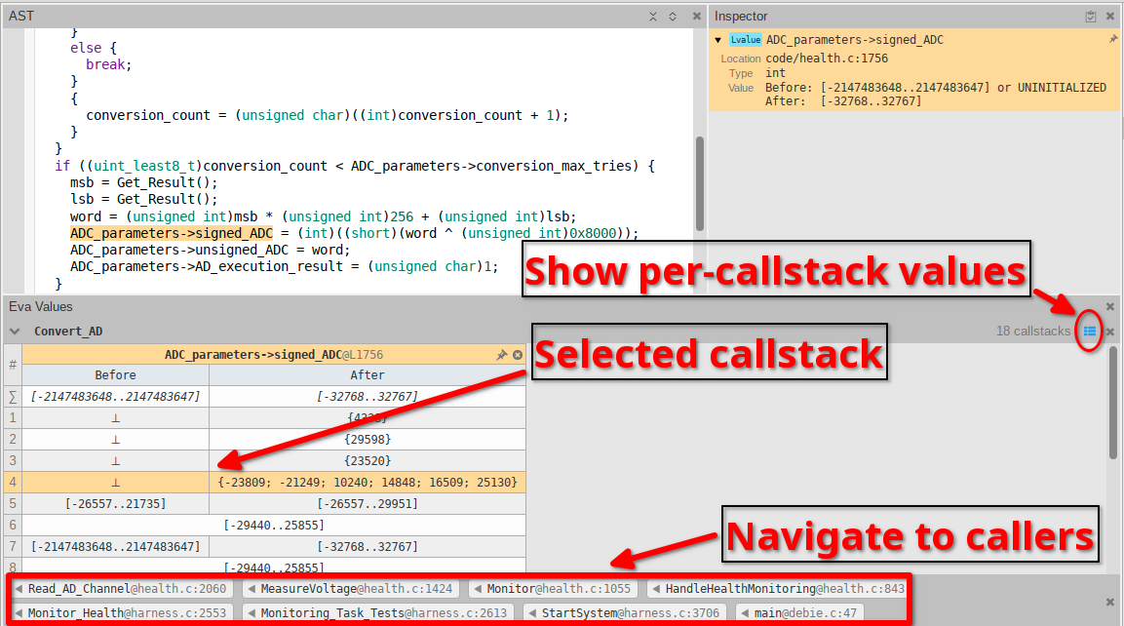Image resolution: width=1124 pixels, height=626 pixels.
Task: Select callstack row 6 value [-29440..25855]
Action: click(x=274, y=526)
